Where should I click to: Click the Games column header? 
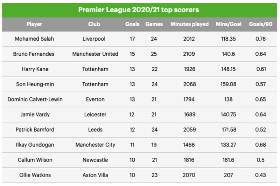coord(154,24)
